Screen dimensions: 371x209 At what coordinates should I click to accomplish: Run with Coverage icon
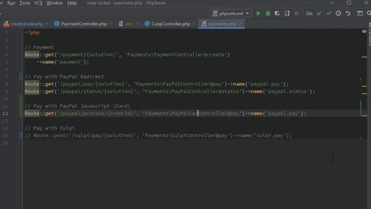(277, 13)
